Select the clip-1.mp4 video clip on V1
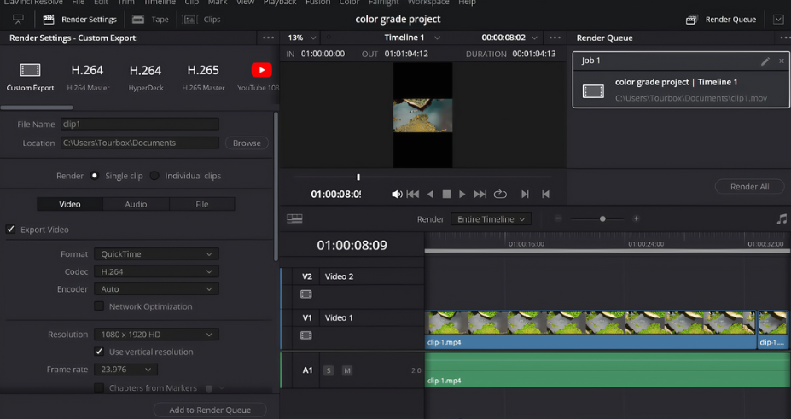 590,329
